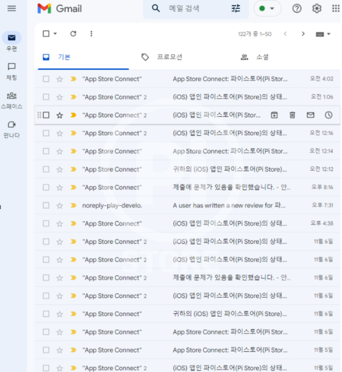Toggle importance marker on 오후 4:38 email
The height and width of the screenshot is (372, 342).
click(74, 223)
